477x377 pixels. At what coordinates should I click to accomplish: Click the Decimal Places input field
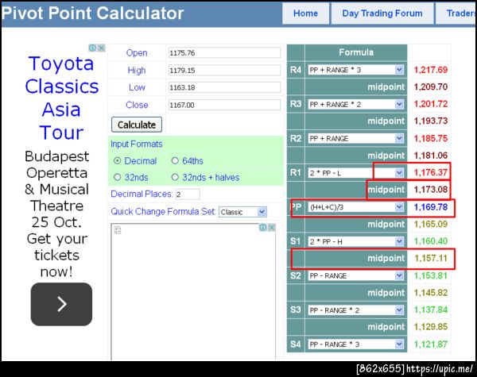click(x=188, y=194)
